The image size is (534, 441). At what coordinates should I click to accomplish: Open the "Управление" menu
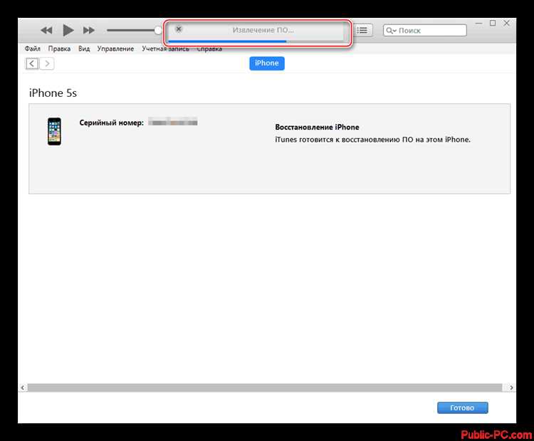[116, 48]
